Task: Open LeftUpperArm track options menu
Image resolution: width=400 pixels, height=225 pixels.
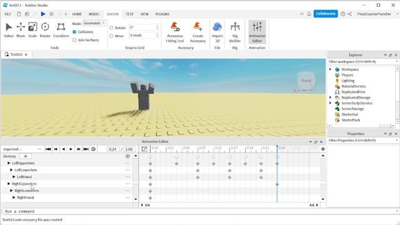Action: [x=127, y=163]
